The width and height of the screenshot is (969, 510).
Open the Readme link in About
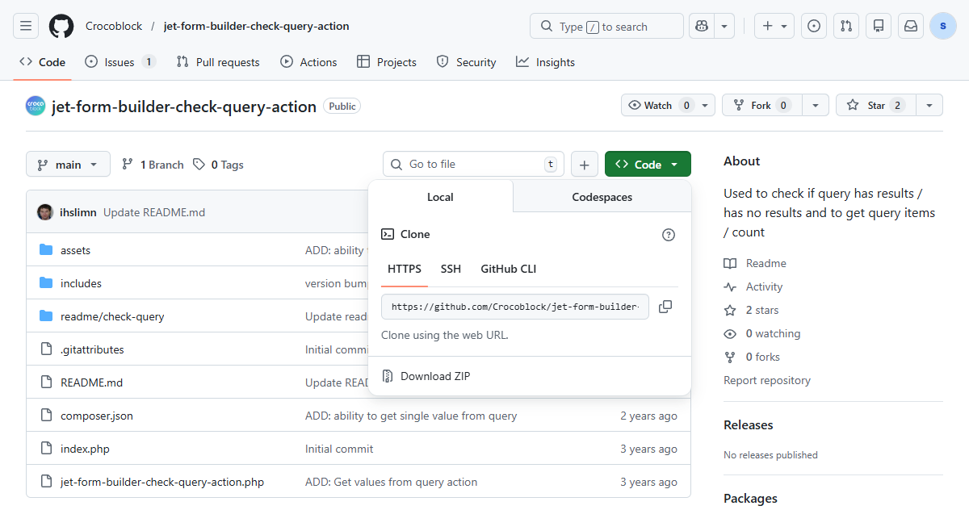756,263
